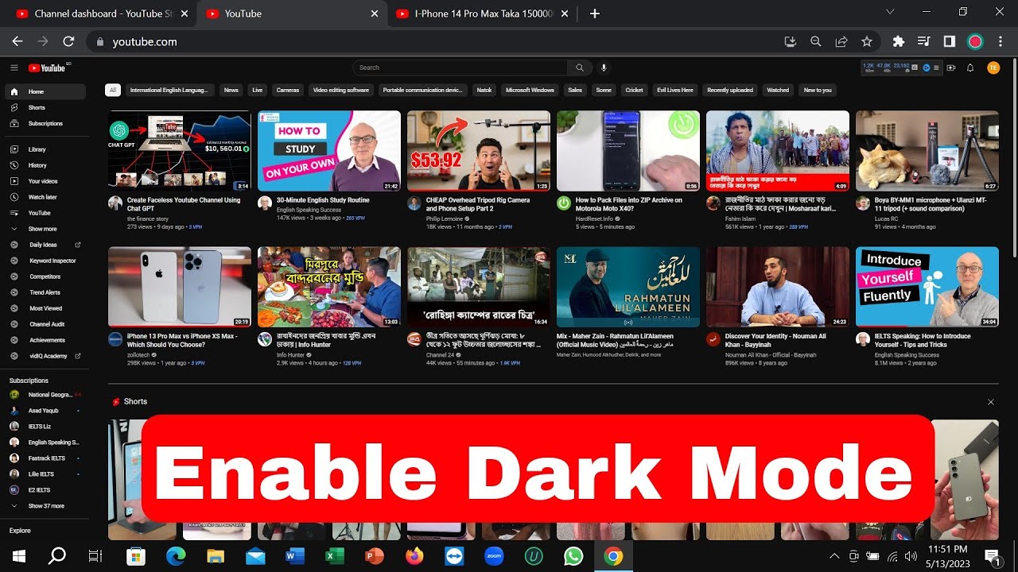The image size is (1018, 572).
Task: Select the All filter chip
Action: [x=113, y=90]
